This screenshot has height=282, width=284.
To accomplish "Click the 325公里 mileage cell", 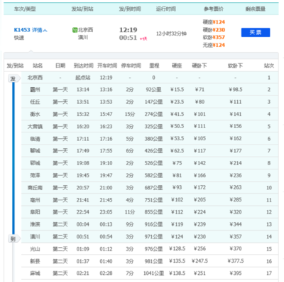I will click(153, 126).
